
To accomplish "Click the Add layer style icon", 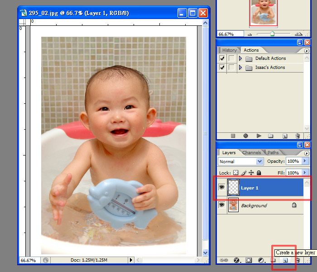I will [x=236, y=260].
